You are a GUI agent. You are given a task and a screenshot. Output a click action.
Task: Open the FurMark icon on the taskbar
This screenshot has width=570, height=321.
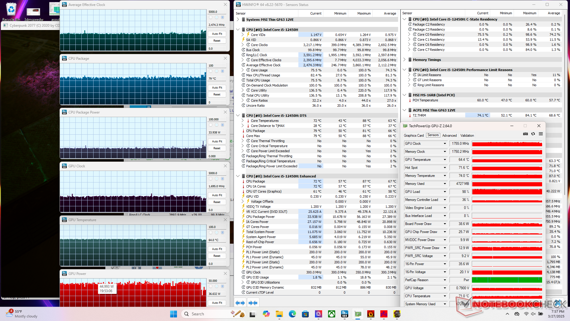pos(370,314)
